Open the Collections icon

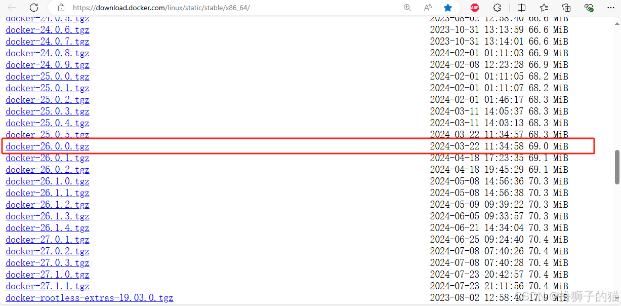(x=566, y=8)
